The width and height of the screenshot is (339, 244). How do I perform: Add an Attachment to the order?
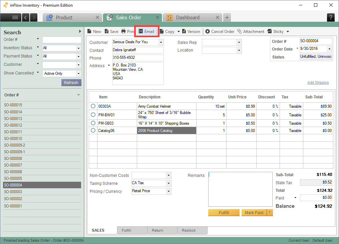(251, 32)
